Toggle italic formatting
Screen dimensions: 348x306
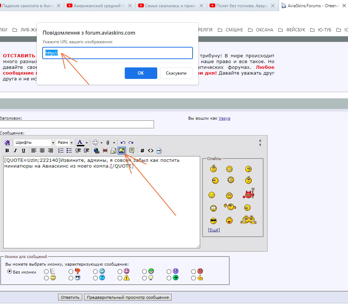15,151
